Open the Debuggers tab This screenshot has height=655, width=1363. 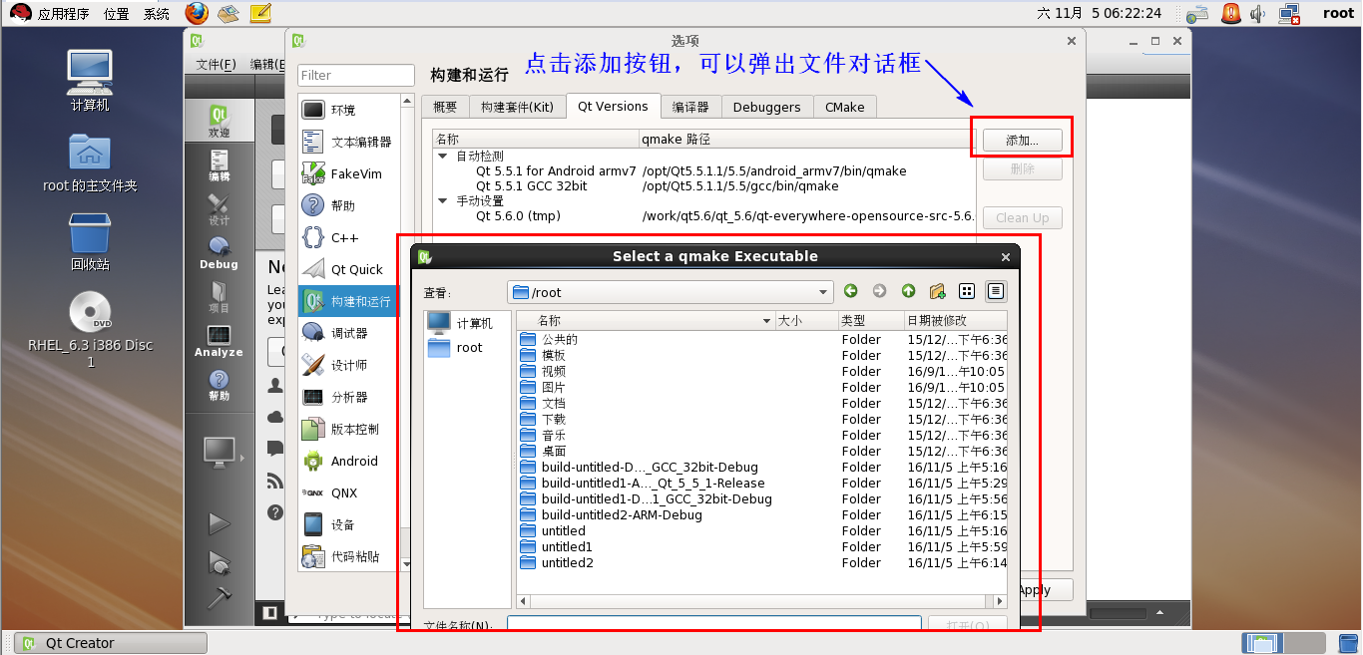[766, 107]
